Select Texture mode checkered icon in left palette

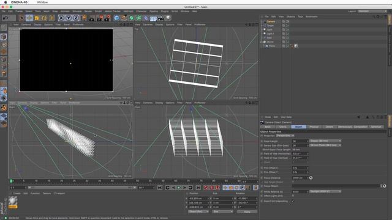click(x=4, y=45)
